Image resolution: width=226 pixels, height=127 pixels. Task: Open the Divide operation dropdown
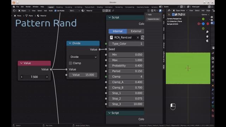coord(83,57)
